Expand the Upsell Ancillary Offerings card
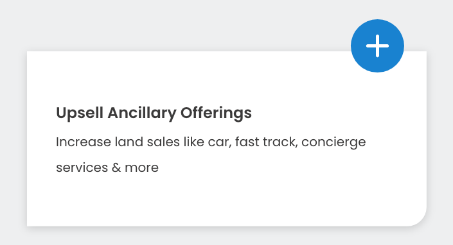 (377, 46)
